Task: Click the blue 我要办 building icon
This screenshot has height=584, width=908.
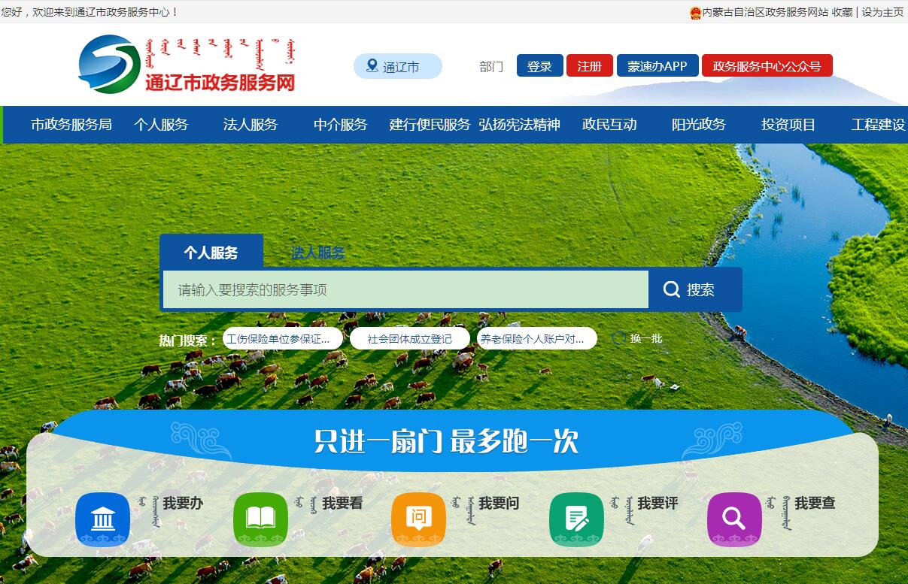Action: coord(103,519)
